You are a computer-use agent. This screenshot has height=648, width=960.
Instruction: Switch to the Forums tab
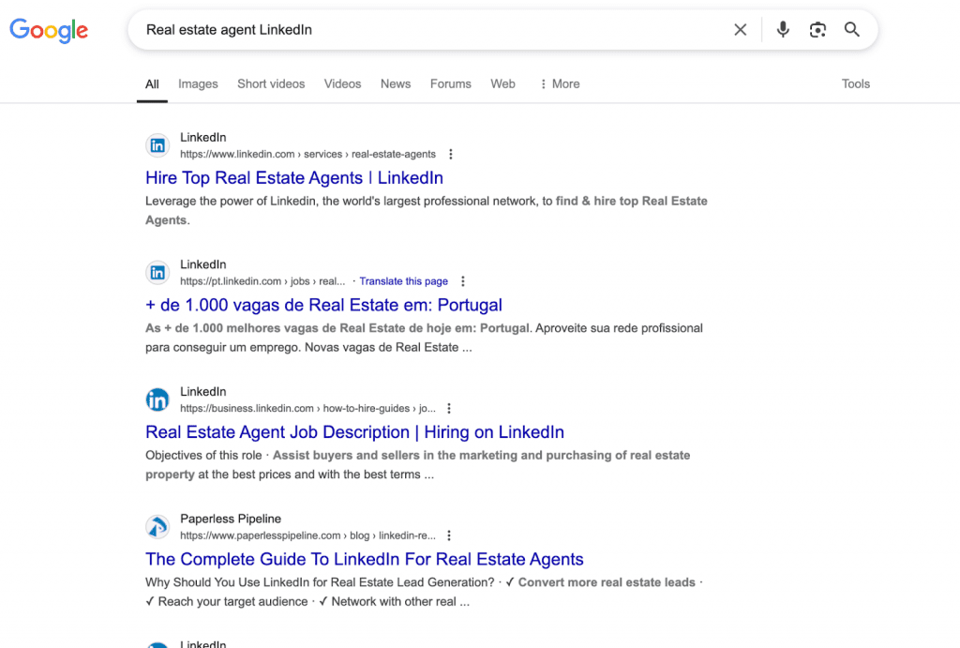[450, 83]
